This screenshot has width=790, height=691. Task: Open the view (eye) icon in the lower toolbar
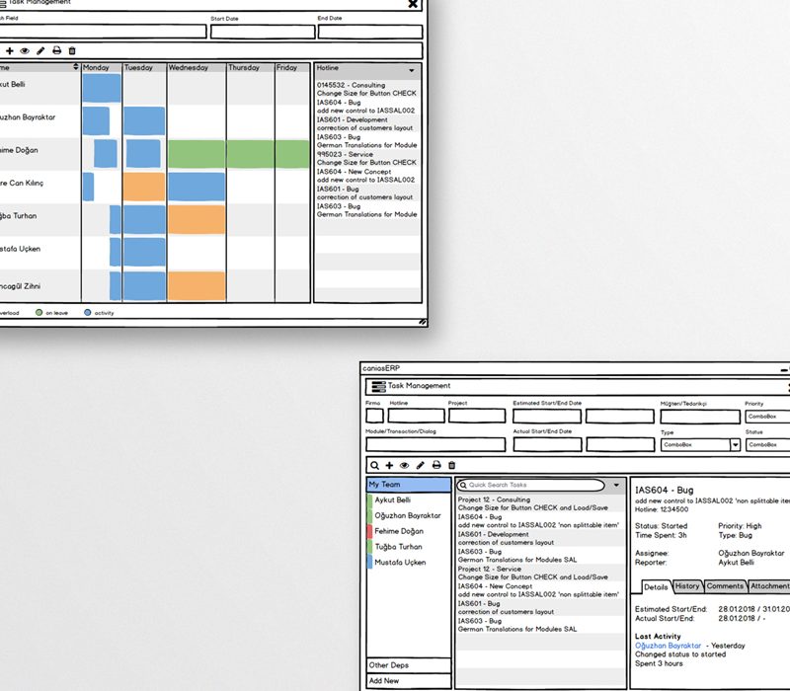click(x=404, y=466)
